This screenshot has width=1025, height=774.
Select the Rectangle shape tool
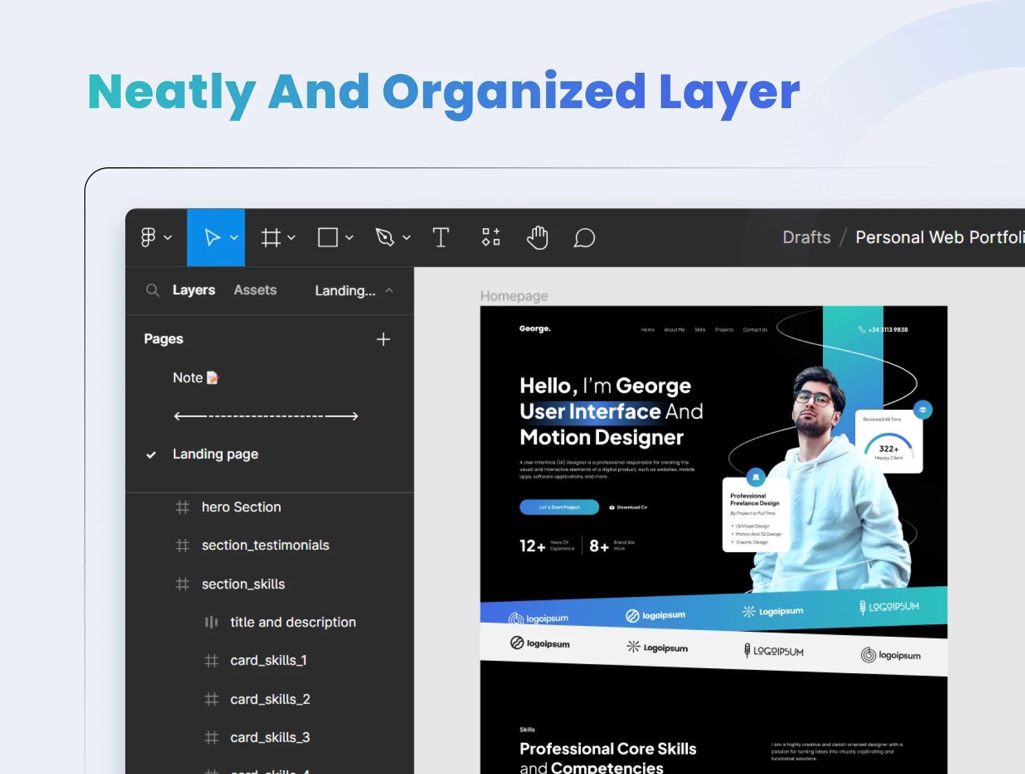click(328, 237)
